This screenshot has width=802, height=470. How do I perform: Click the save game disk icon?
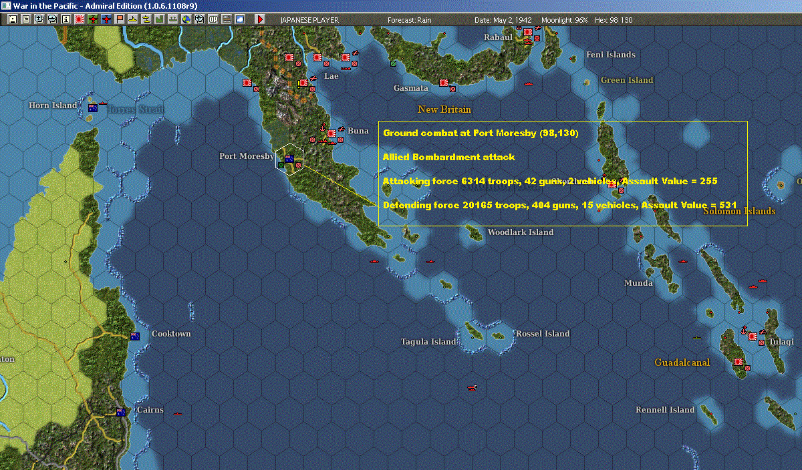click(12, 19)
